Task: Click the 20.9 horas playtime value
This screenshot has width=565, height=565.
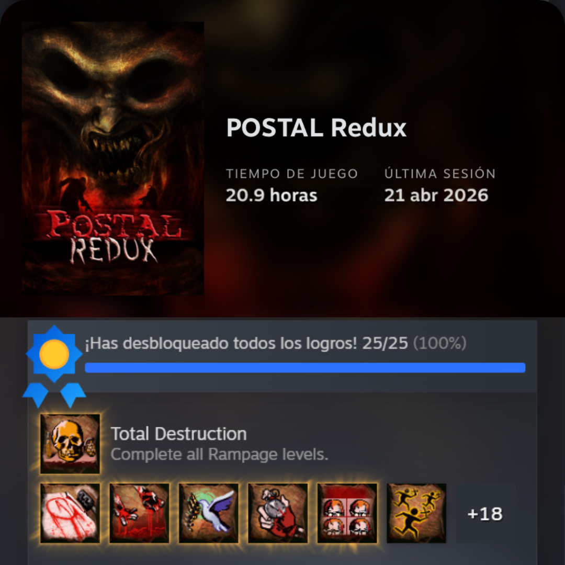Action: pos(272,195)
